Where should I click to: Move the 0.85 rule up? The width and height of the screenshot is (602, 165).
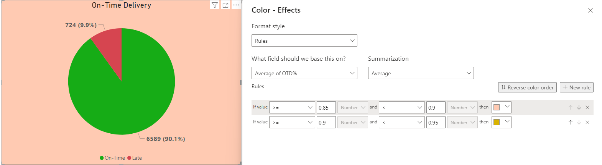click(571, 107)
